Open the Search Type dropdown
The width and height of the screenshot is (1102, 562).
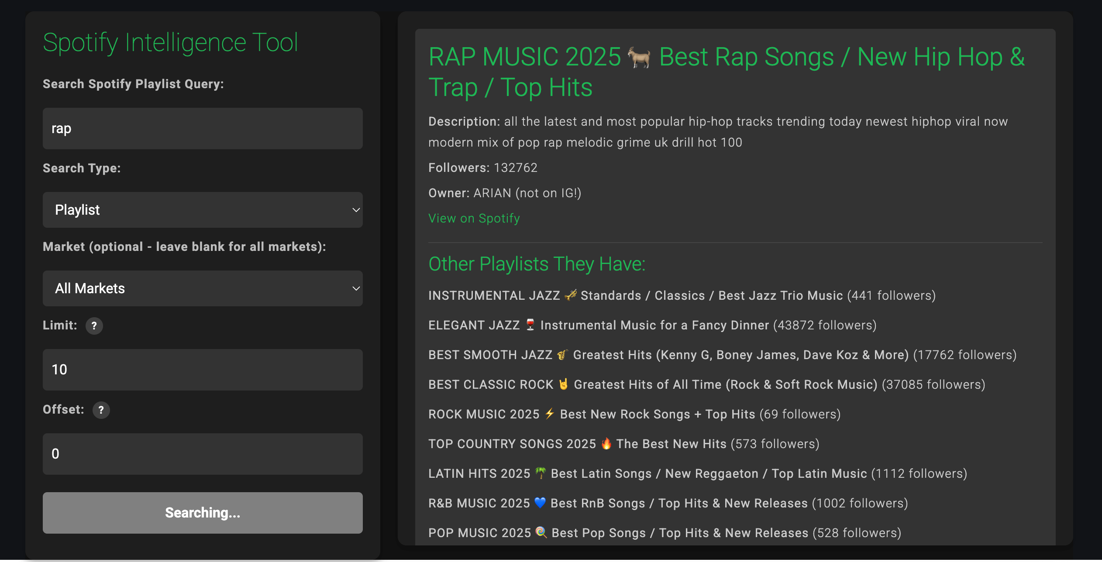tap(202, 210)
